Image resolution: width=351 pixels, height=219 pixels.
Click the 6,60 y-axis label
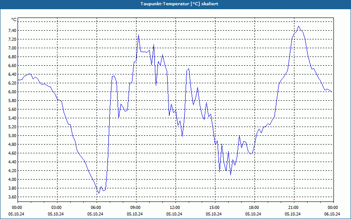point(13,65)
